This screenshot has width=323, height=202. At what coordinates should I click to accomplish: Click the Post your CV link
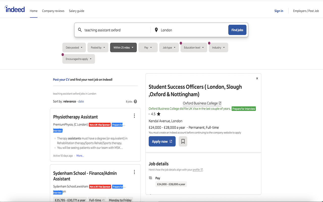[x=61, y=80]
